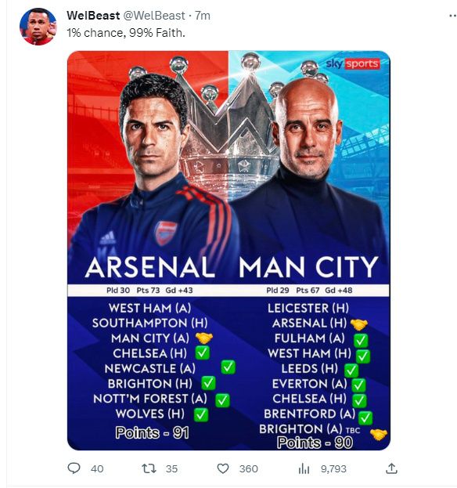This screenshot has width=457, height=488.
Task: Click the 40 replies count
Action: click(97, 468)
